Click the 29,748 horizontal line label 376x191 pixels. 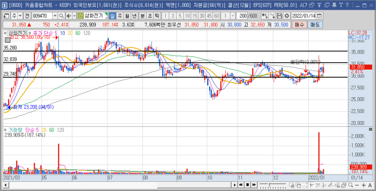[10, 74]
